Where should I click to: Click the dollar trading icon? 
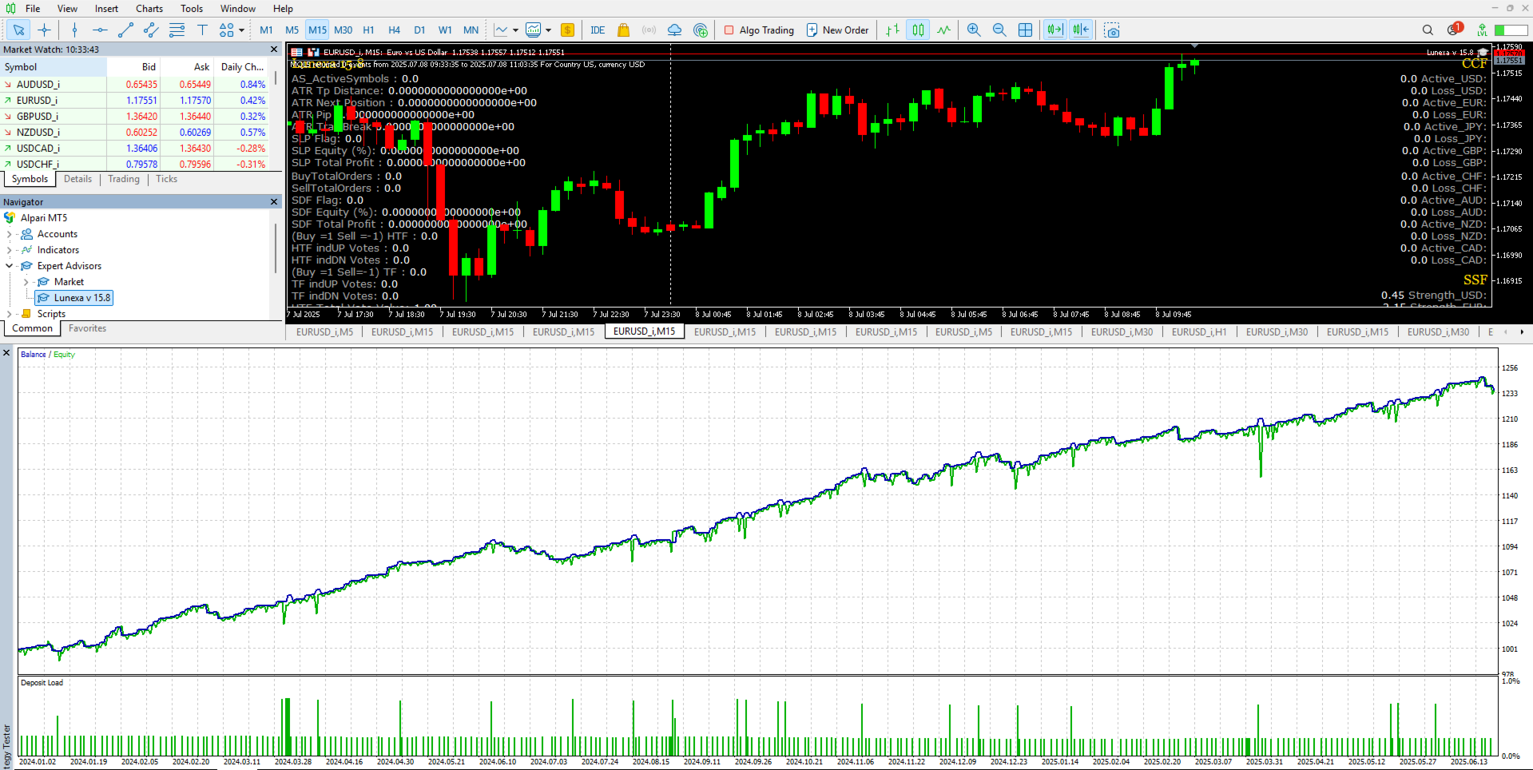coord(567,30)
